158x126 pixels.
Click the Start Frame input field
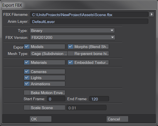pos(56,99)
